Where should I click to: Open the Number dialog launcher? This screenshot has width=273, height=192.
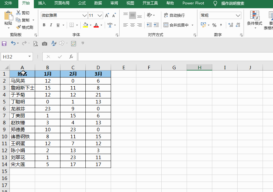241,35
